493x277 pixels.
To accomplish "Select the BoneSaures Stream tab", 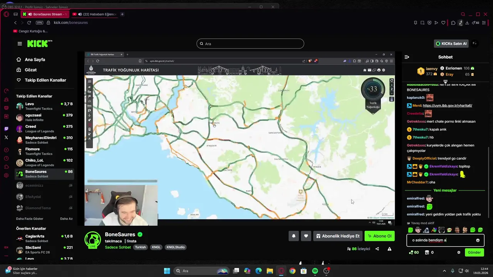I will coord(44,14).
